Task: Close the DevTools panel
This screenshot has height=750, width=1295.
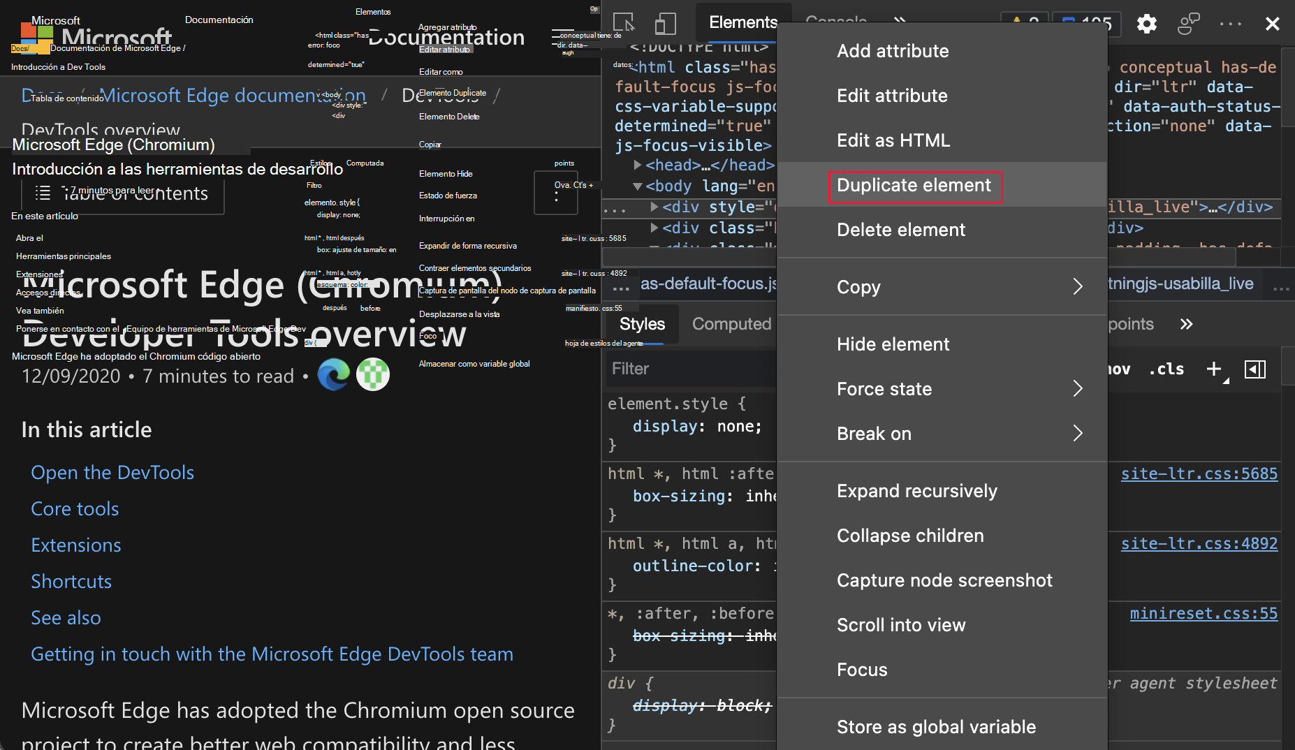Action: [1272, 24]
